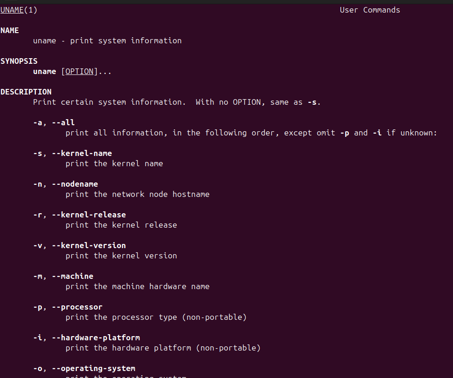The width and height of the screenshot is (453, 378).
Task: Select the NAME section heading
Action: coord(10,30)
